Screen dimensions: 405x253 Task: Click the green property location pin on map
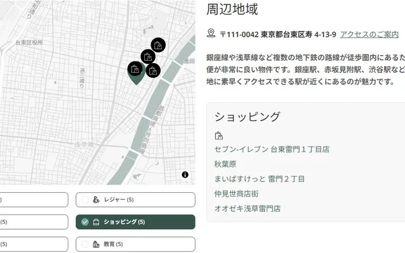(135, 80)
